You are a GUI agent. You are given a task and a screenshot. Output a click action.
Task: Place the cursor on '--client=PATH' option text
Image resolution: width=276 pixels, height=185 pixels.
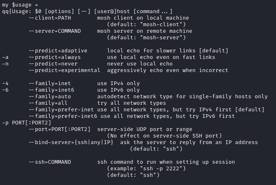tap(50, 18)
